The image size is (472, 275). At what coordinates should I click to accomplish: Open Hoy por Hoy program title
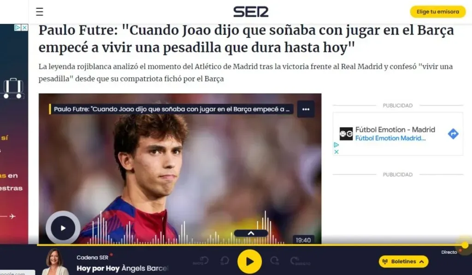(x=98, y=268)
